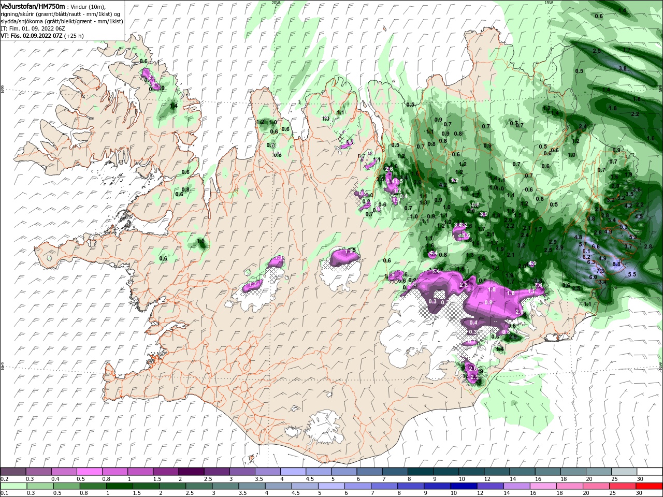Click the 'Vindur (10m),' label in header

click(x=88, y=7)
